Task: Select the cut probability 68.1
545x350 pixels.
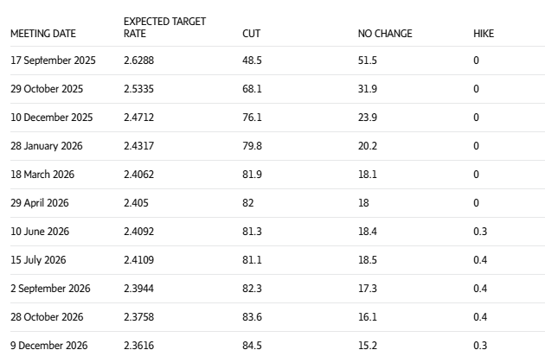Action: tap(251, 89)
